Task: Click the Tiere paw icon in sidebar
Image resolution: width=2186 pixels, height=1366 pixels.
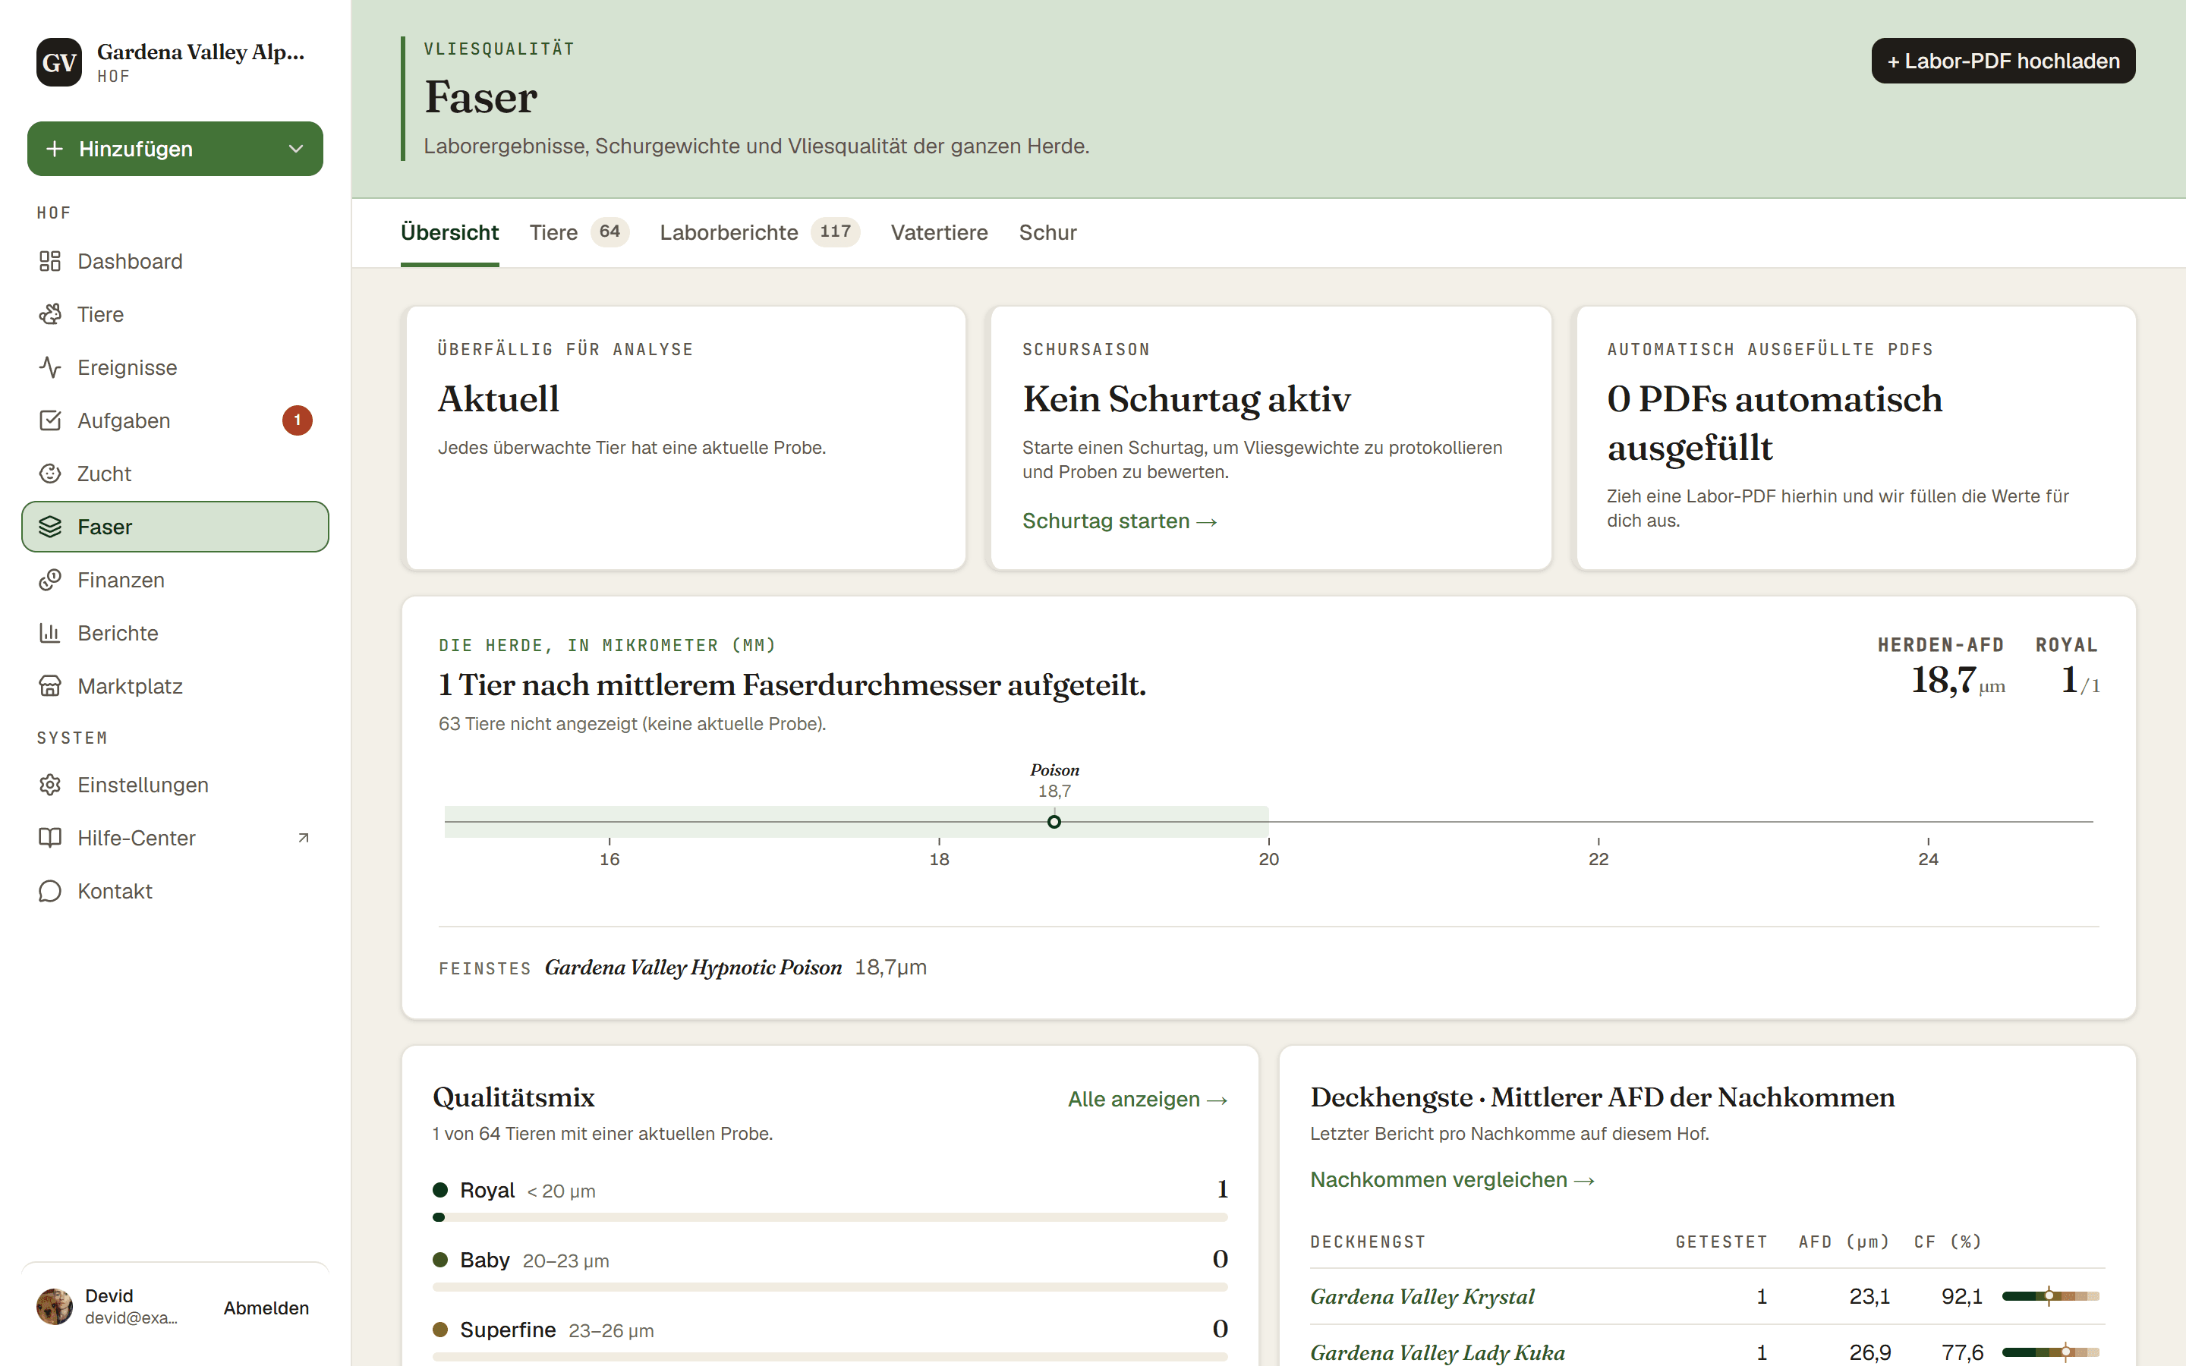Action: [49, 314]
